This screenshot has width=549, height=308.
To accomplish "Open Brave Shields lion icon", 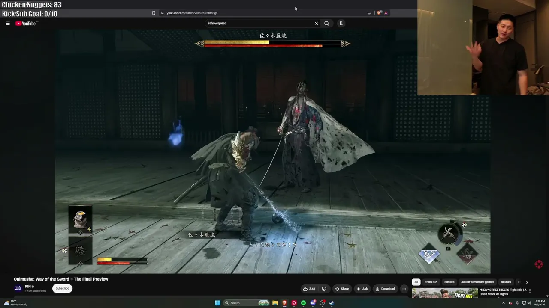I will point(379,13).
